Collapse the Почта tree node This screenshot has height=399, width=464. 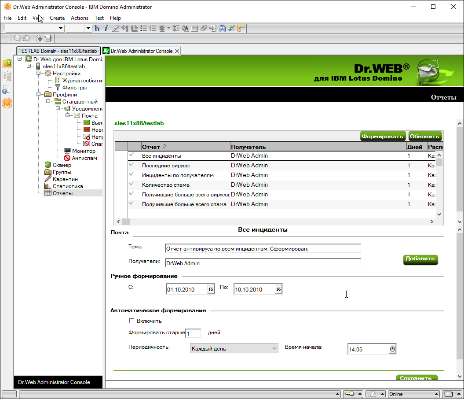tap(67, 115)
